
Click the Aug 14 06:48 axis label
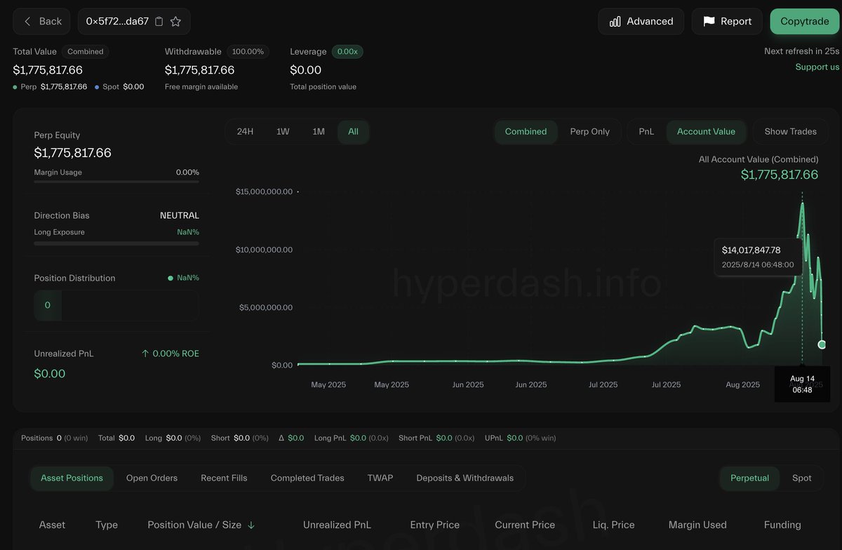(x=802, y=384)
